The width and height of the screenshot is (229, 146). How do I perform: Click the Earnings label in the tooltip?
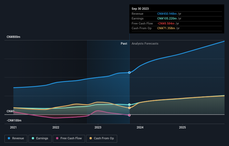(x=138, y=18)
